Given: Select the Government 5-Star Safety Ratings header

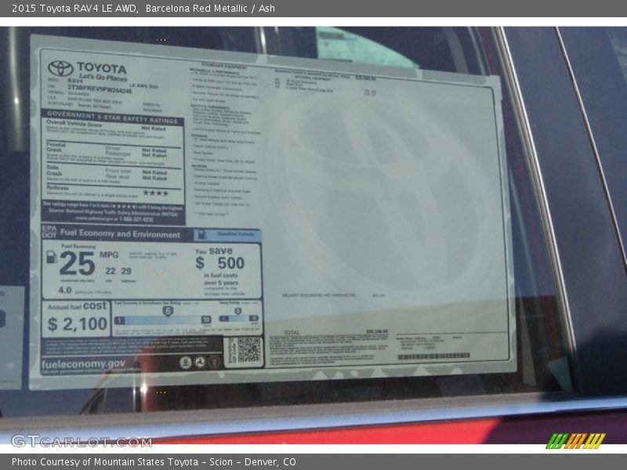Looking at the screenshot, I should tap(112, 114).
